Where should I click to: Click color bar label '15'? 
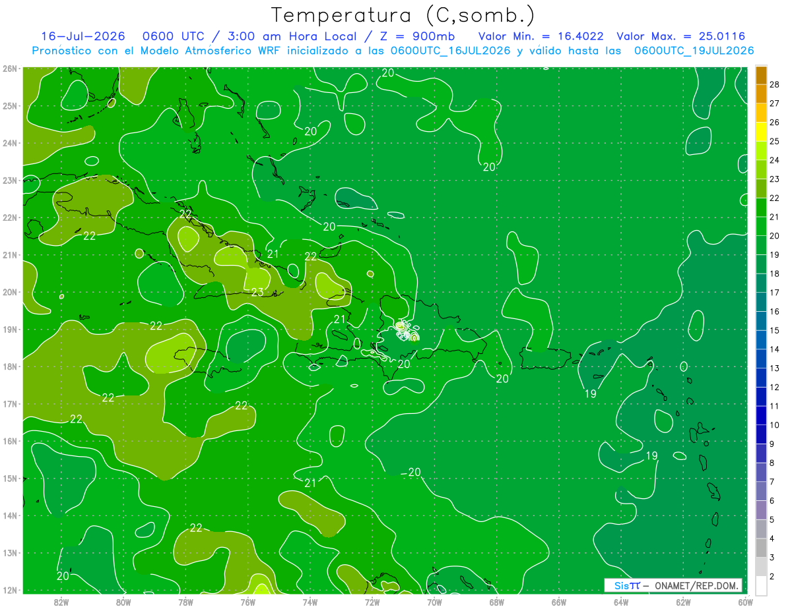(x=774, y=330)
